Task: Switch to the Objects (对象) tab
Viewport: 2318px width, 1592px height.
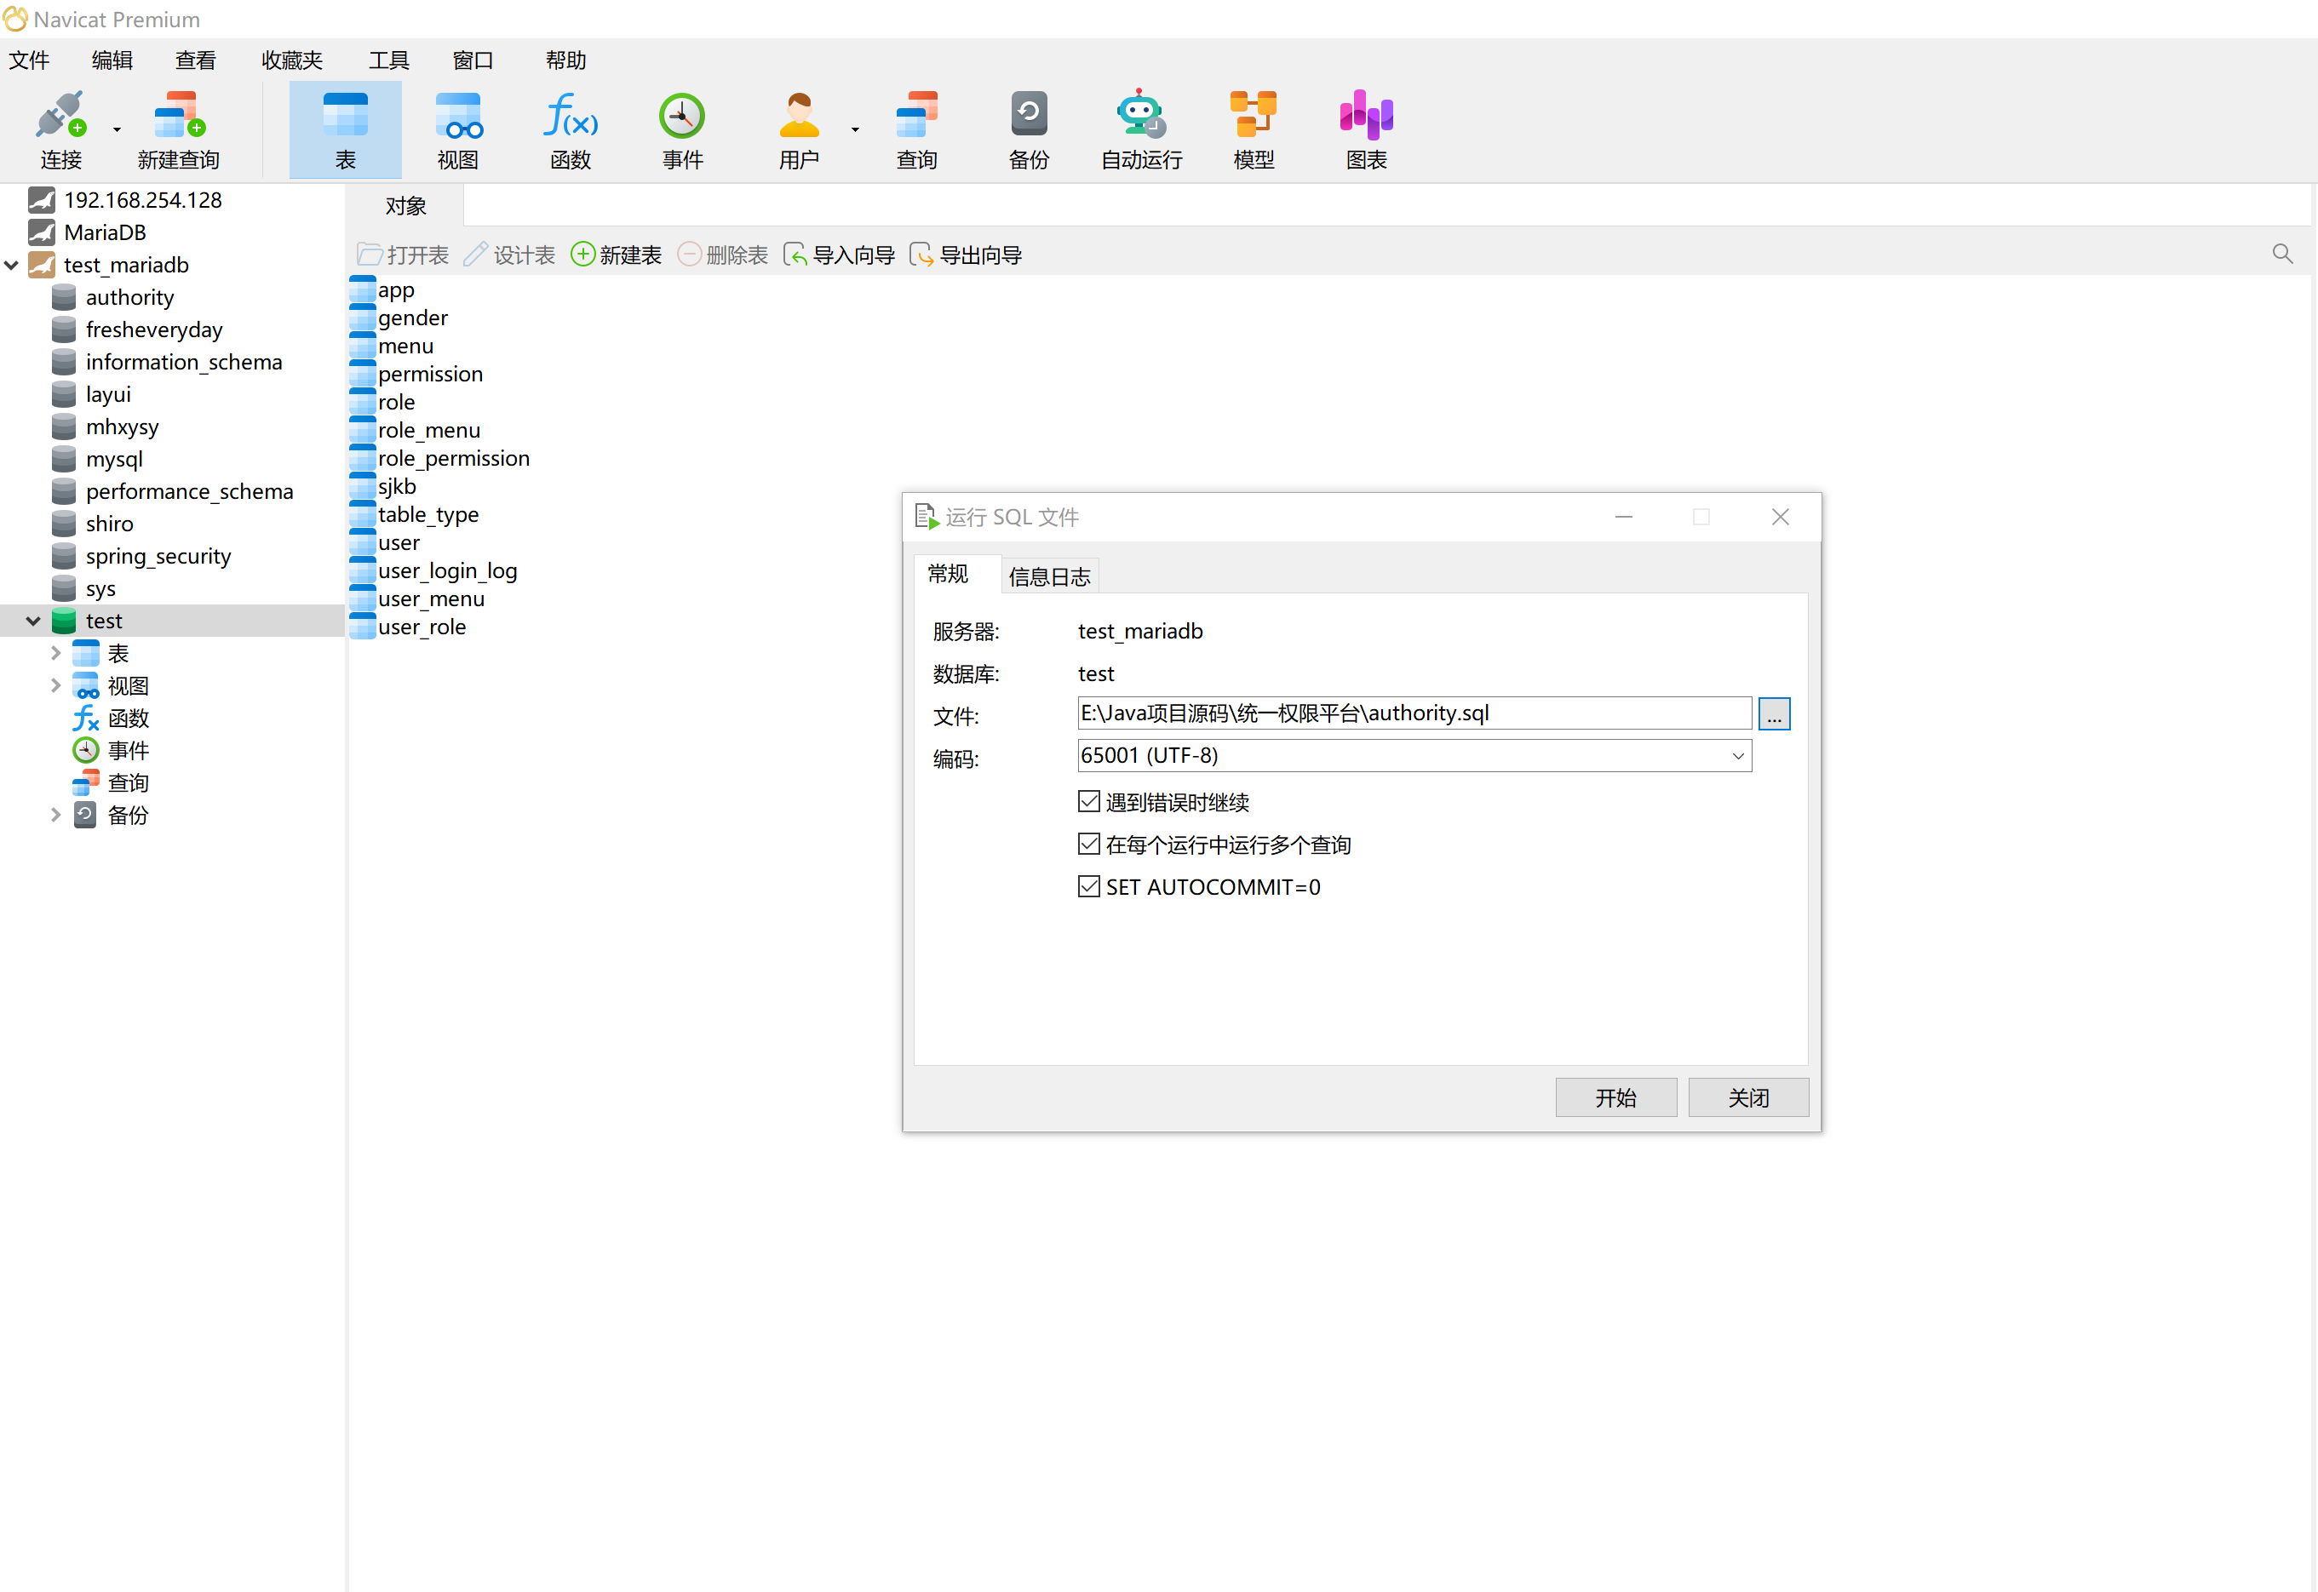Action: pyautogui.click(x=405, y=205)
